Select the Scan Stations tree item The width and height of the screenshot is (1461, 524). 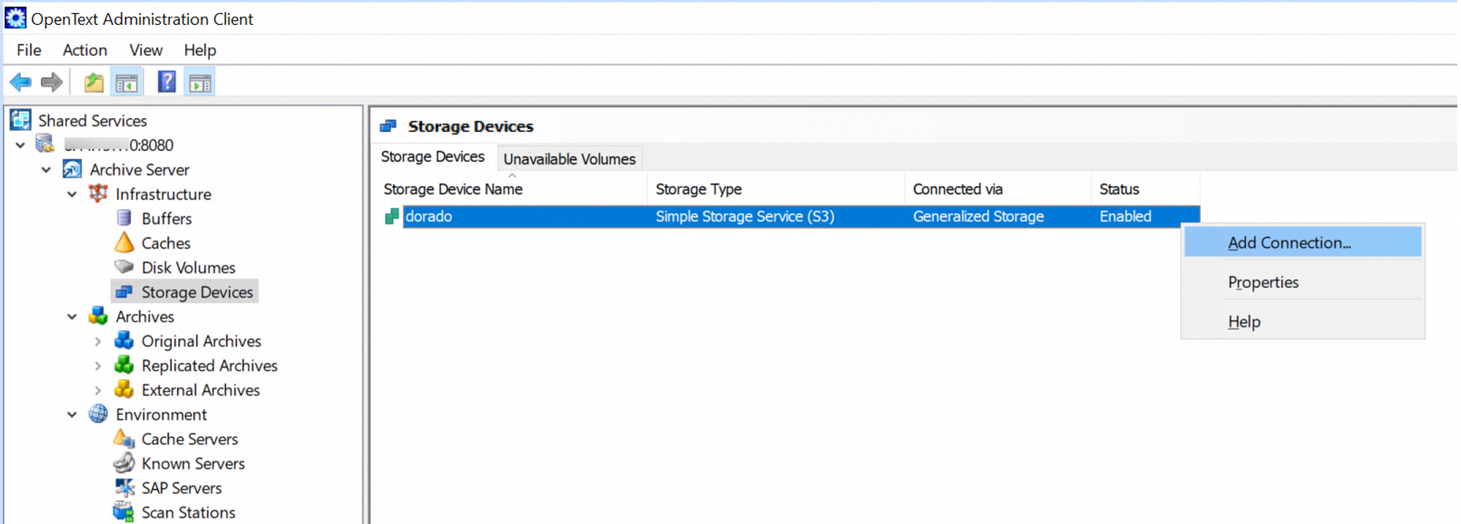(189, 512)
